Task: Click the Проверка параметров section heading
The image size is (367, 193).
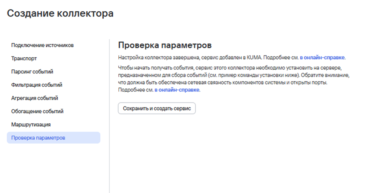Action: click(165, 45)
